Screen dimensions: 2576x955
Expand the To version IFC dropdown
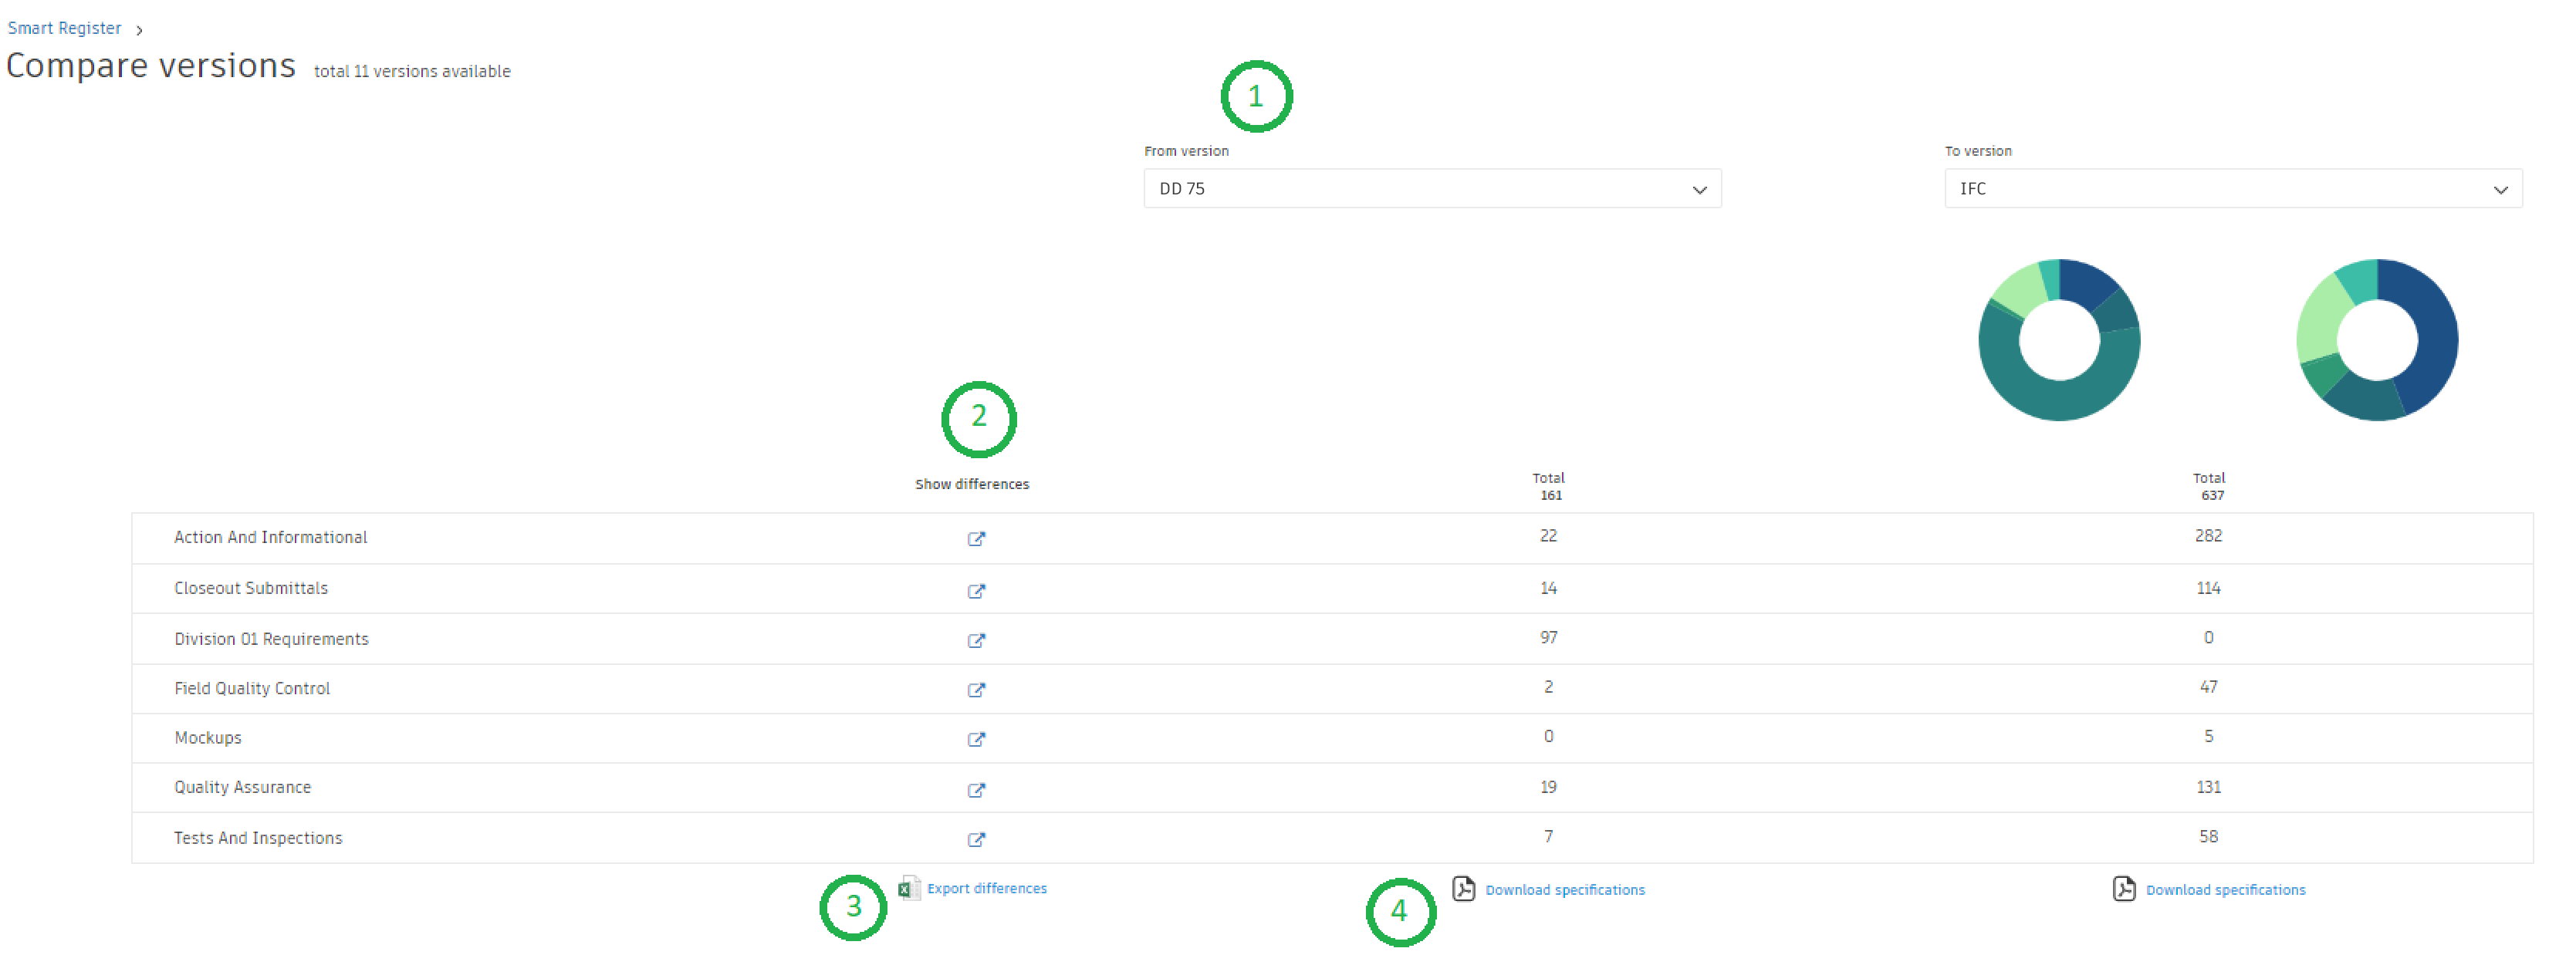pyautogui.click(x=2232, y=189)
